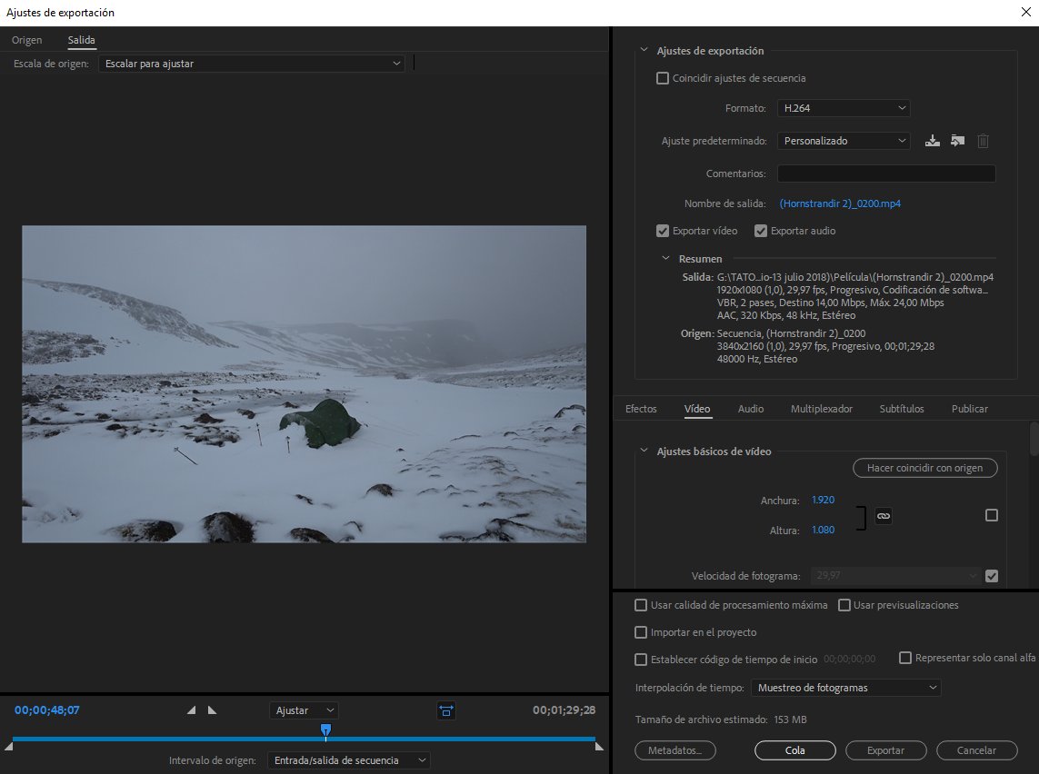Enable Representar solo canal alfa

pos(905,658)
